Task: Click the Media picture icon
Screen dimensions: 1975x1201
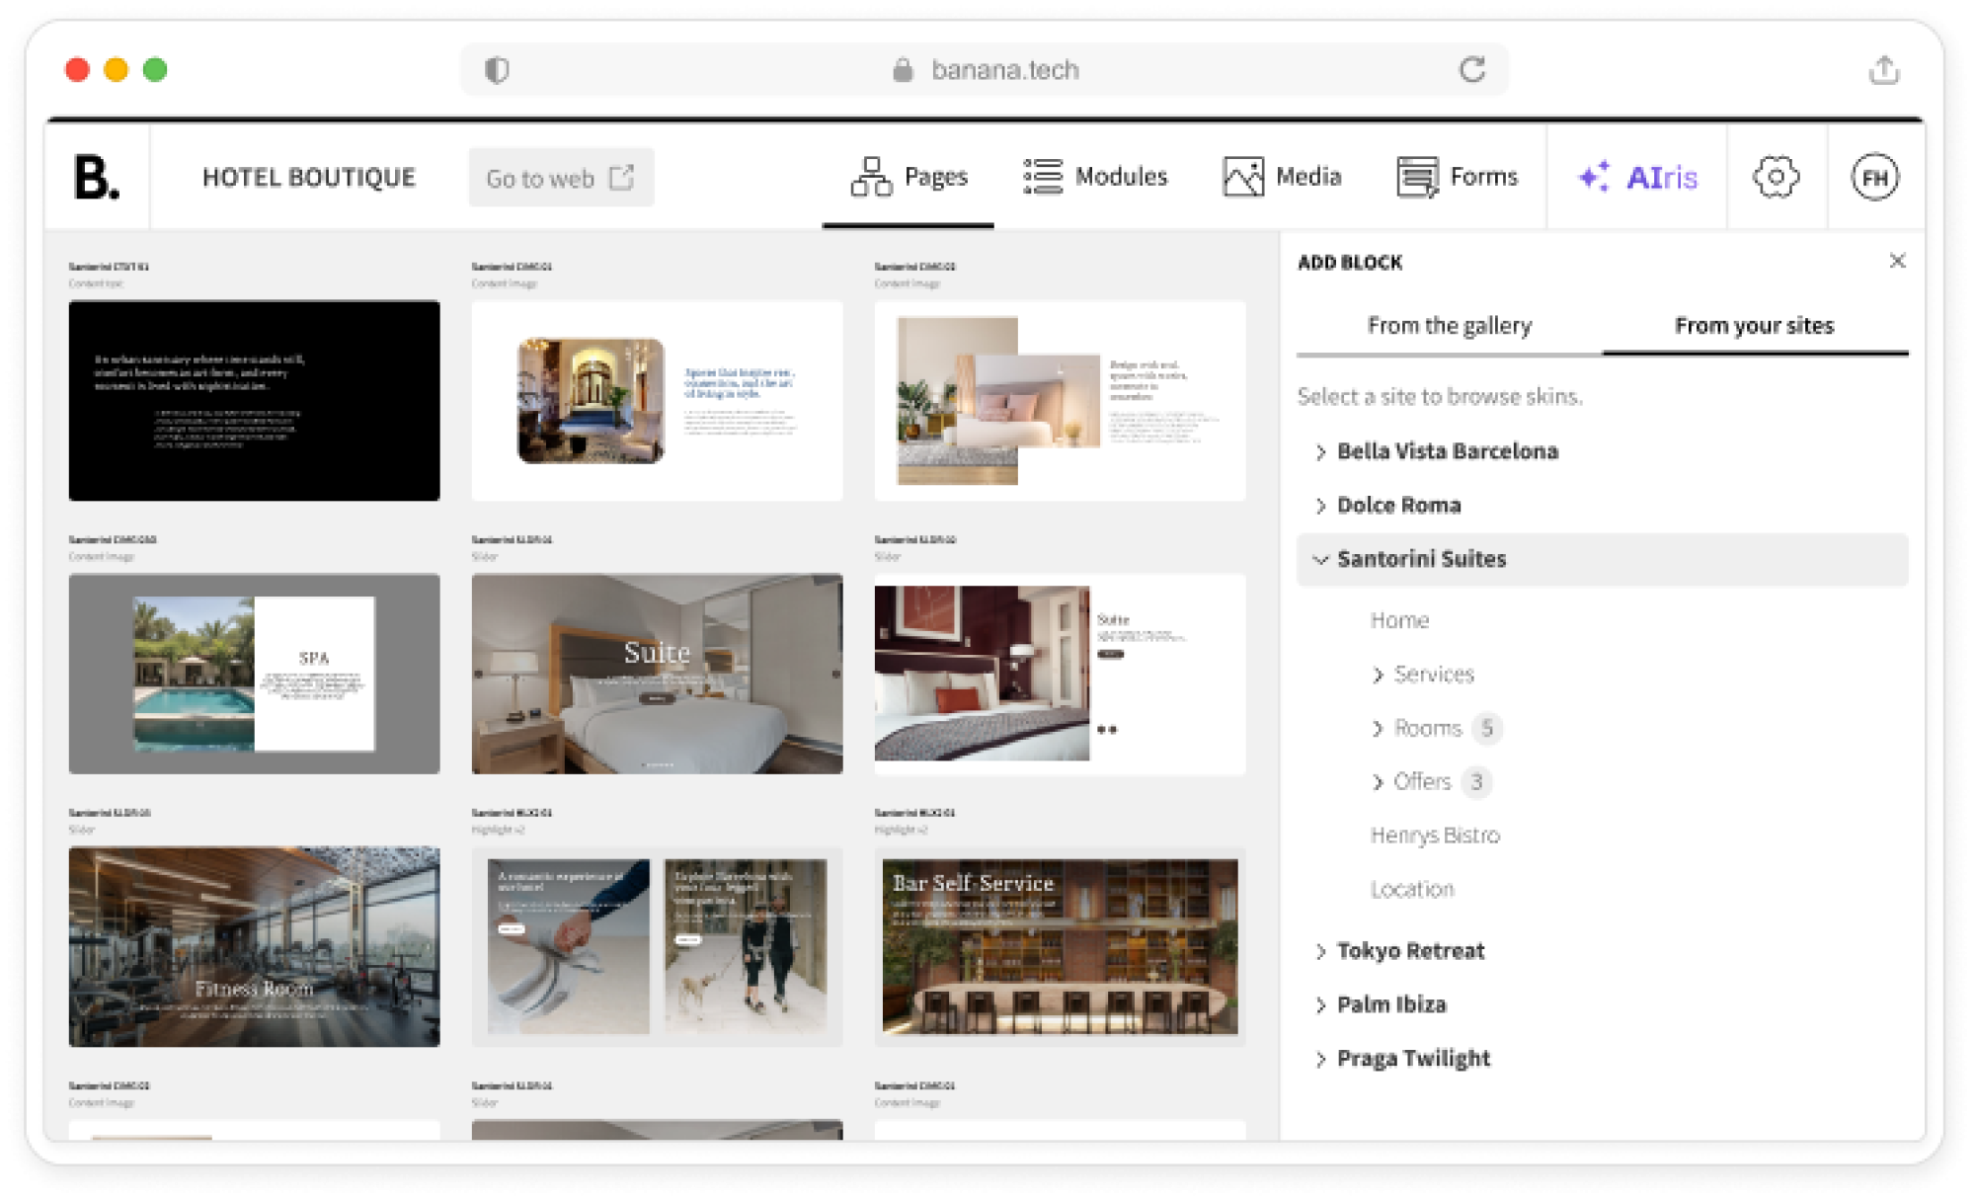Action: [x=1243, y=177]
